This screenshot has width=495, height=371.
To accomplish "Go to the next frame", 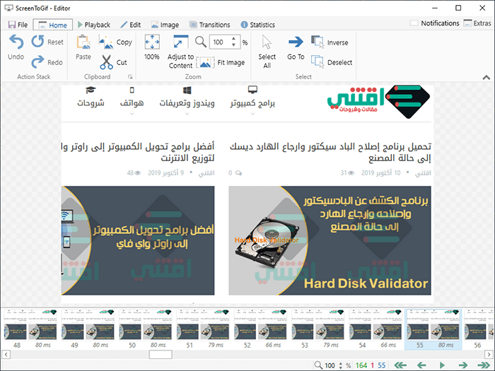I will pyautogui.click(x=463, y=365).
